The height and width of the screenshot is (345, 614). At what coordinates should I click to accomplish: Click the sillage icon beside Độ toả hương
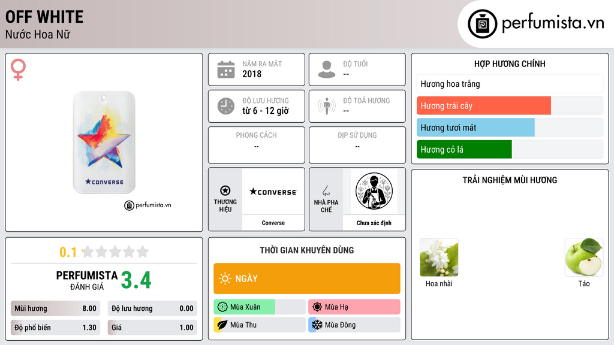(x=327, y=106)
